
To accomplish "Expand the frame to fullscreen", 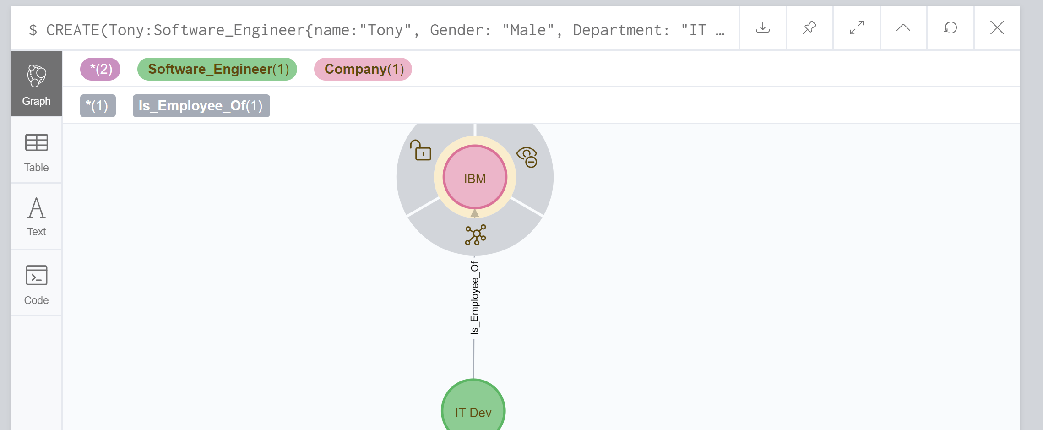I will click(x=856, y=28).
